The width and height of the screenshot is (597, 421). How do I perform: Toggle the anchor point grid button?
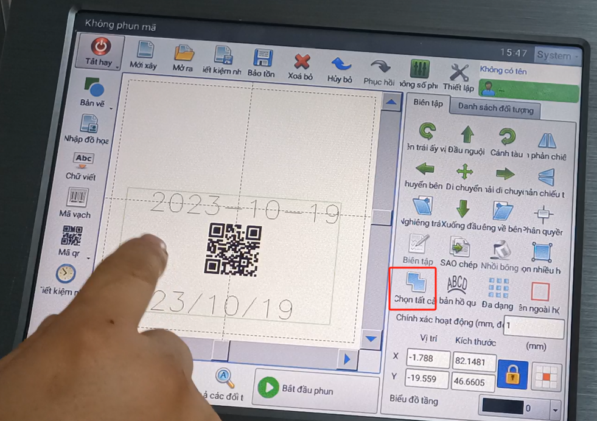(x=546, y=377)
